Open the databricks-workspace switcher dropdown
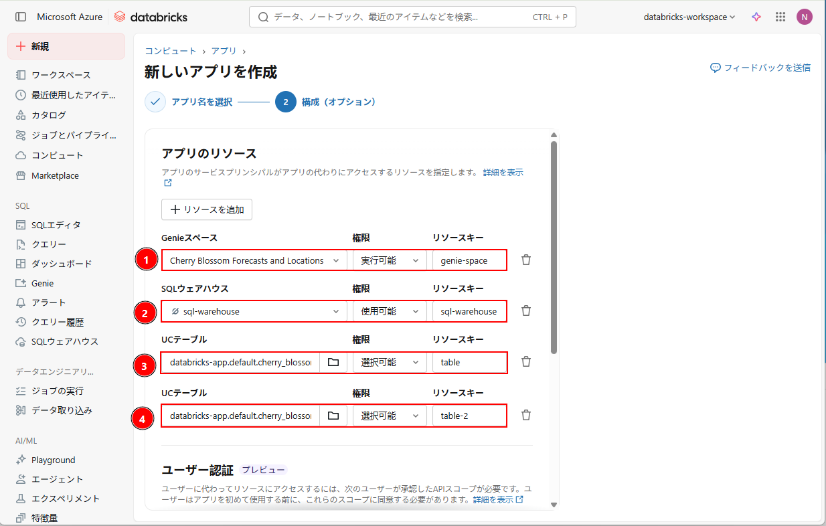 (x=689, y=17)
